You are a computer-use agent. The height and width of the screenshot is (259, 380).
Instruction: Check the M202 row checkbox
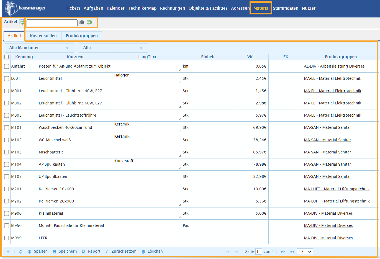7,201
